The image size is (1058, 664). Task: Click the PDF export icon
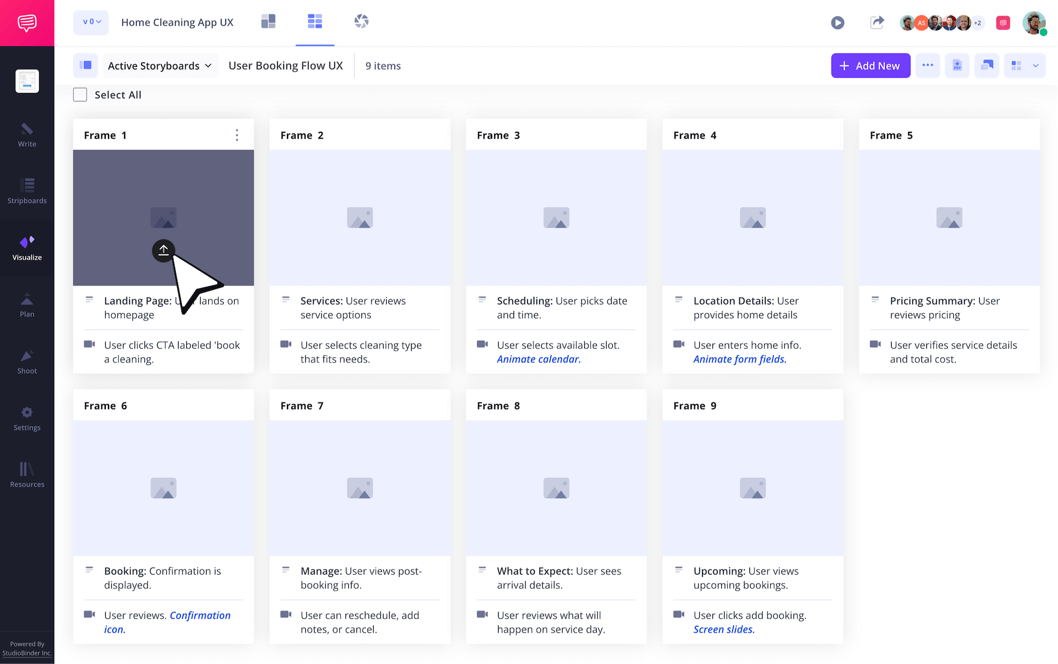coord(957,65)
